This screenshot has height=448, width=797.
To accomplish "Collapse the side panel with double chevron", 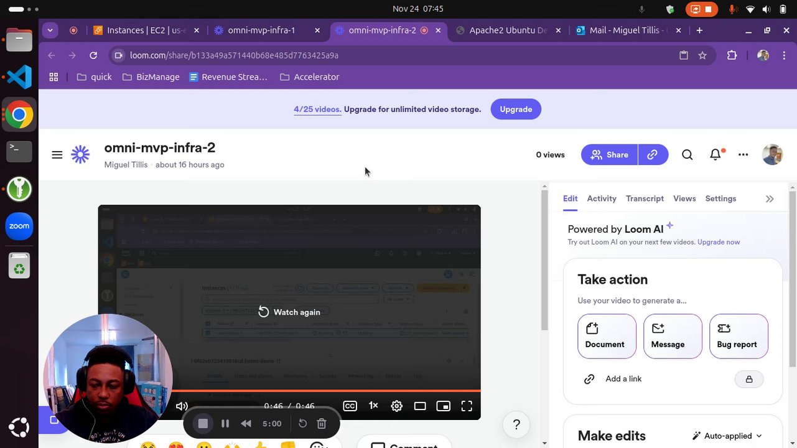I will click(x=770, y=199).
